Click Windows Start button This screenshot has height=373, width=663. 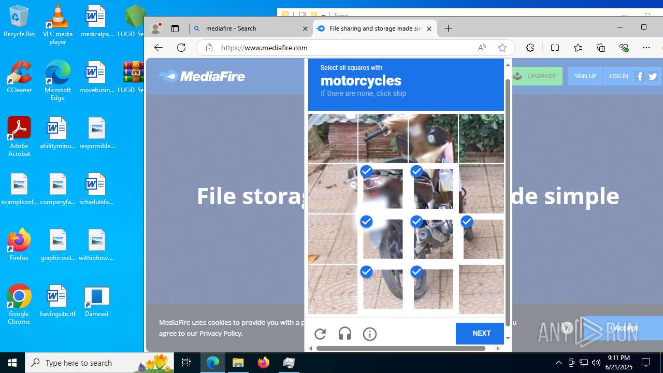point(12,363)
